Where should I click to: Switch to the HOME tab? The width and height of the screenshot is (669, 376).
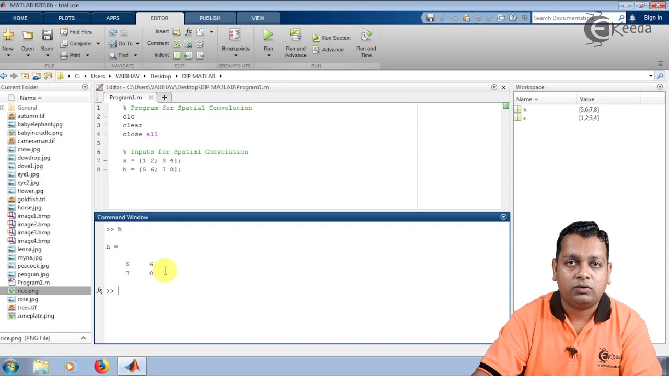(x=20, y=18)
